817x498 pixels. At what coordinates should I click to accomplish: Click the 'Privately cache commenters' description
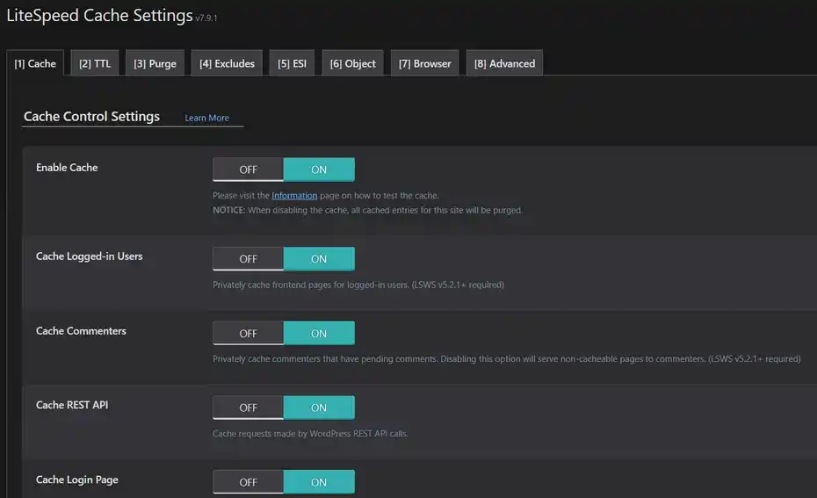click(x=507, y=359)
